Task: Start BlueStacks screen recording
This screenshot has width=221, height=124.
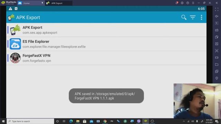Action: [217, 58]
